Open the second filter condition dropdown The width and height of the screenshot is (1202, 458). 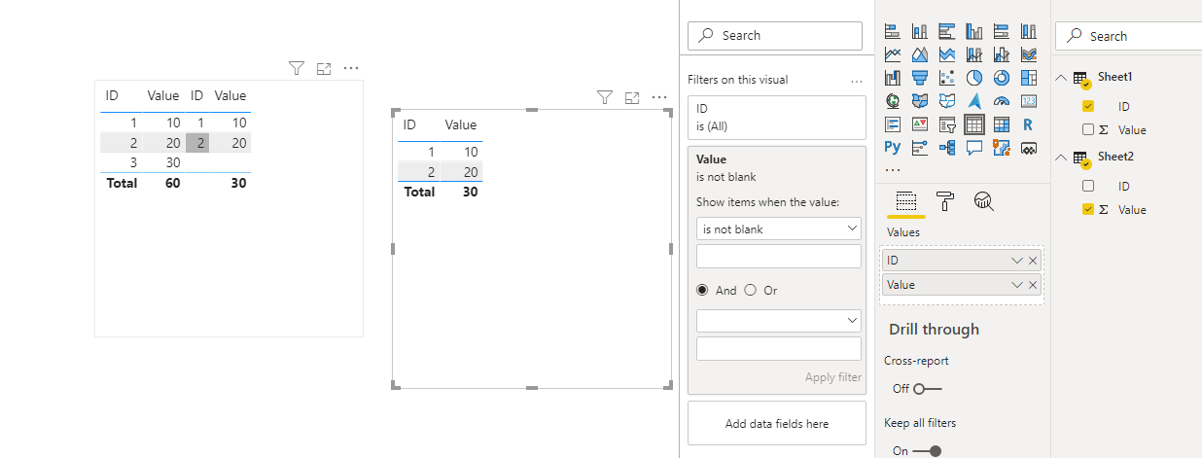pos(779,321)
